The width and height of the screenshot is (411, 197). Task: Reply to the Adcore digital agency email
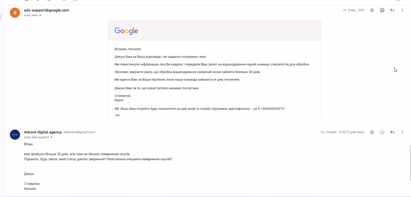pyautogui.click(x=392, y=132)
